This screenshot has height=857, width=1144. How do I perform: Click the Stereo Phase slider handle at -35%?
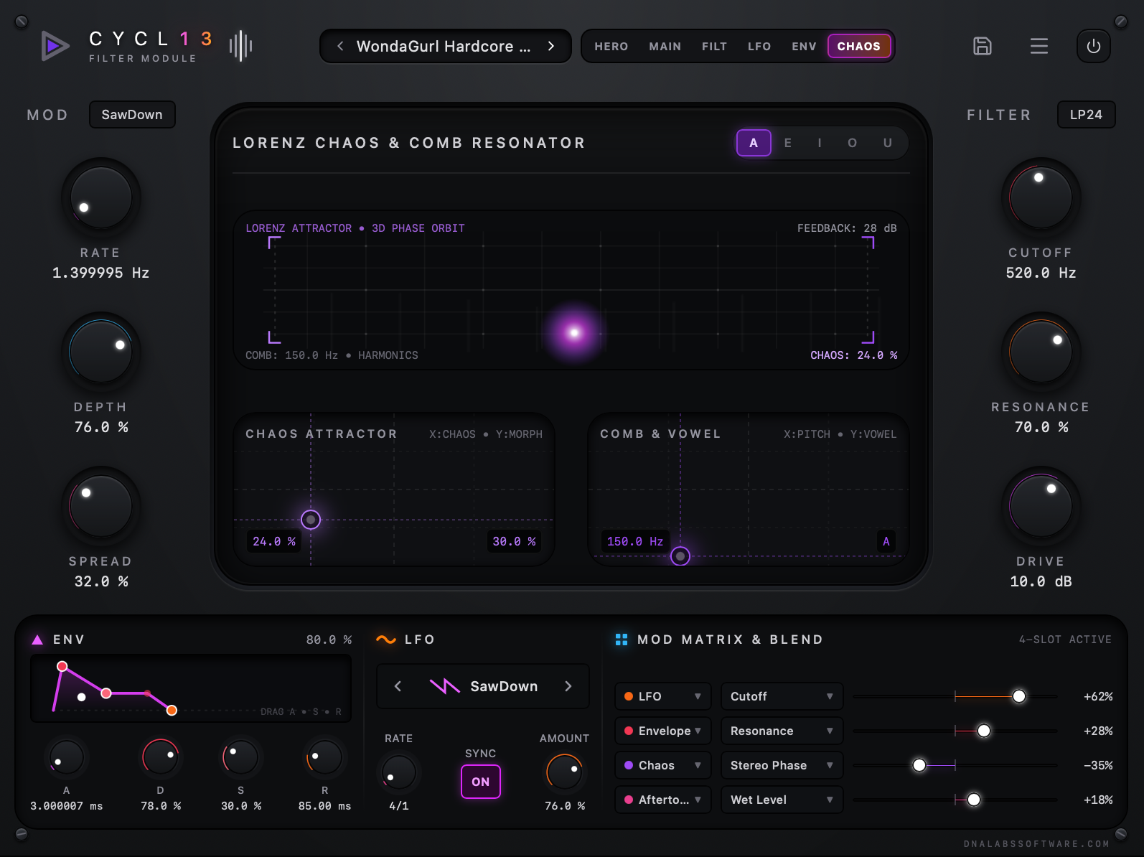point(919,765)
